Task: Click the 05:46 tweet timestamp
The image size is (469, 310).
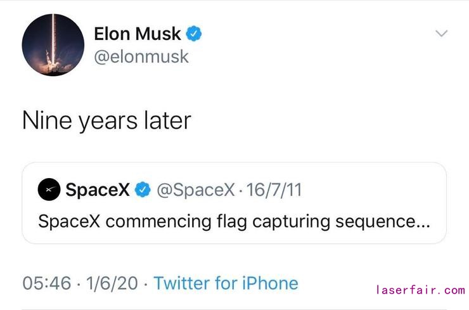Action: click(47, 283)
